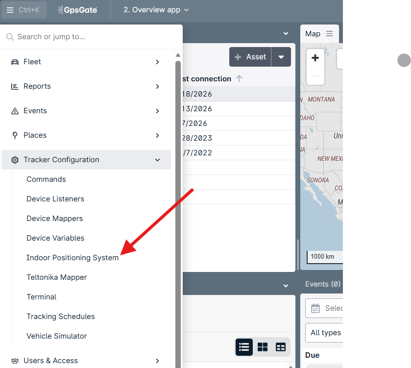Image resolution: width=411 pixels, height=368 pixels.
Task: Open Commands under Tracker Configuration
Action: tap(46, 179)
